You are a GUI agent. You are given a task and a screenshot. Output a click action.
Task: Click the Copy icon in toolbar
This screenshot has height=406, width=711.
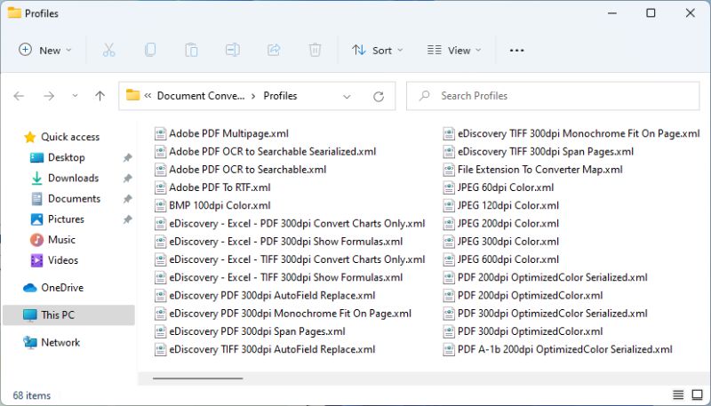(150, 50)
